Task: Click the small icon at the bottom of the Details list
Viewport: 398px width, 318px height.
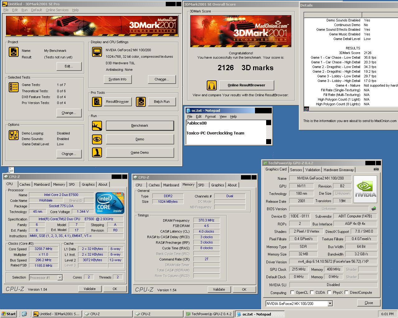Action: pos(306,109)
